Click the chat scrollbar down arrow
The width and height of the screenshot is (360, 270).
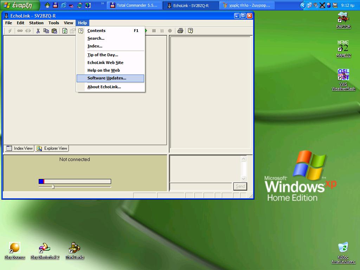pyautogui.click(x=244, y=178)
